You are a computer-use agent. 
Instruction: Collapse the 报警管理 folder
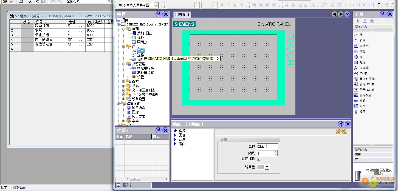point(123,64)
